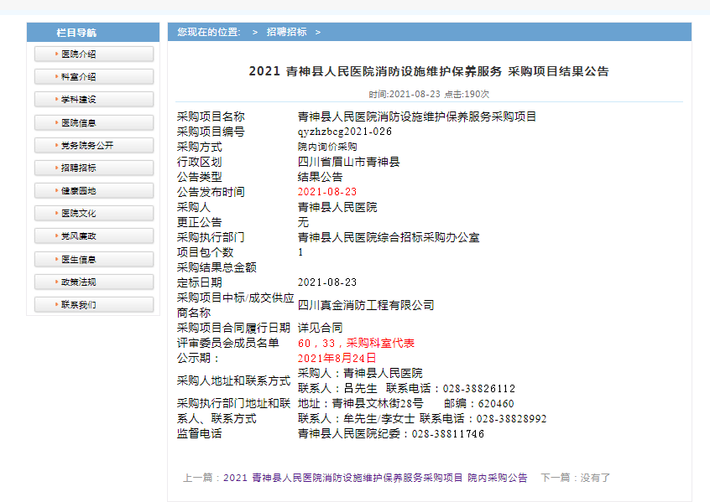The image size is (710, 502).
Task: Go to the 科室介绍 section
Action: [93, 76]
